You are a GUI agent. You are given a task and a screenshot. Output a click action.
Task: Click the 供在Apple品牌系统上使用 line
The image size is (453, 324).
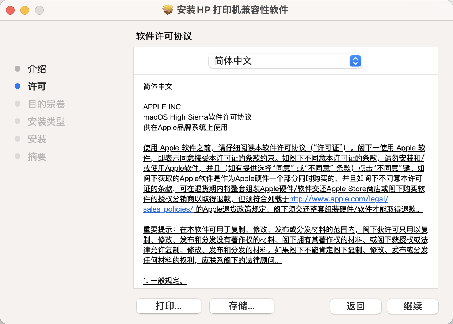[x=186, y=127]
